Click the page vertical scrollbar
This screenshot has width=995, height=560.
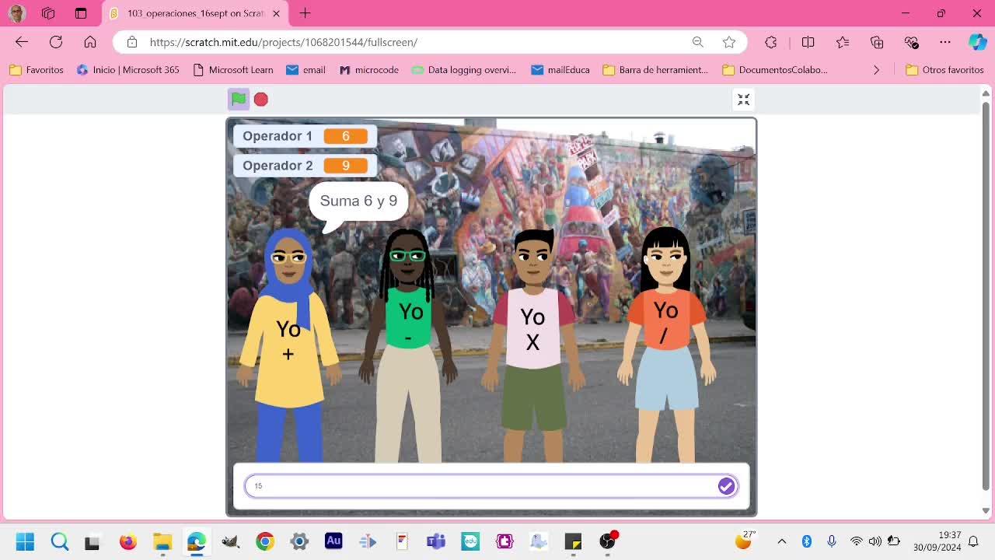tap(986, 296)
